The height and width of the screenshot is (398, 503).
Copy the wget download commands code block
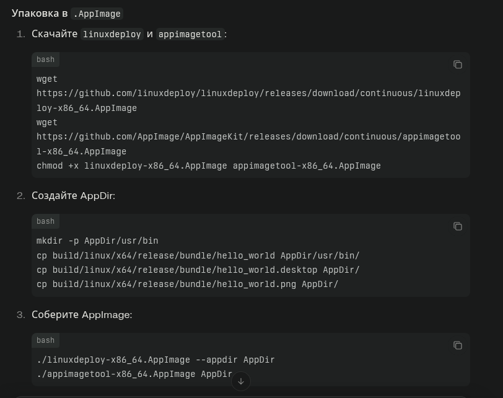pos(457,64)
